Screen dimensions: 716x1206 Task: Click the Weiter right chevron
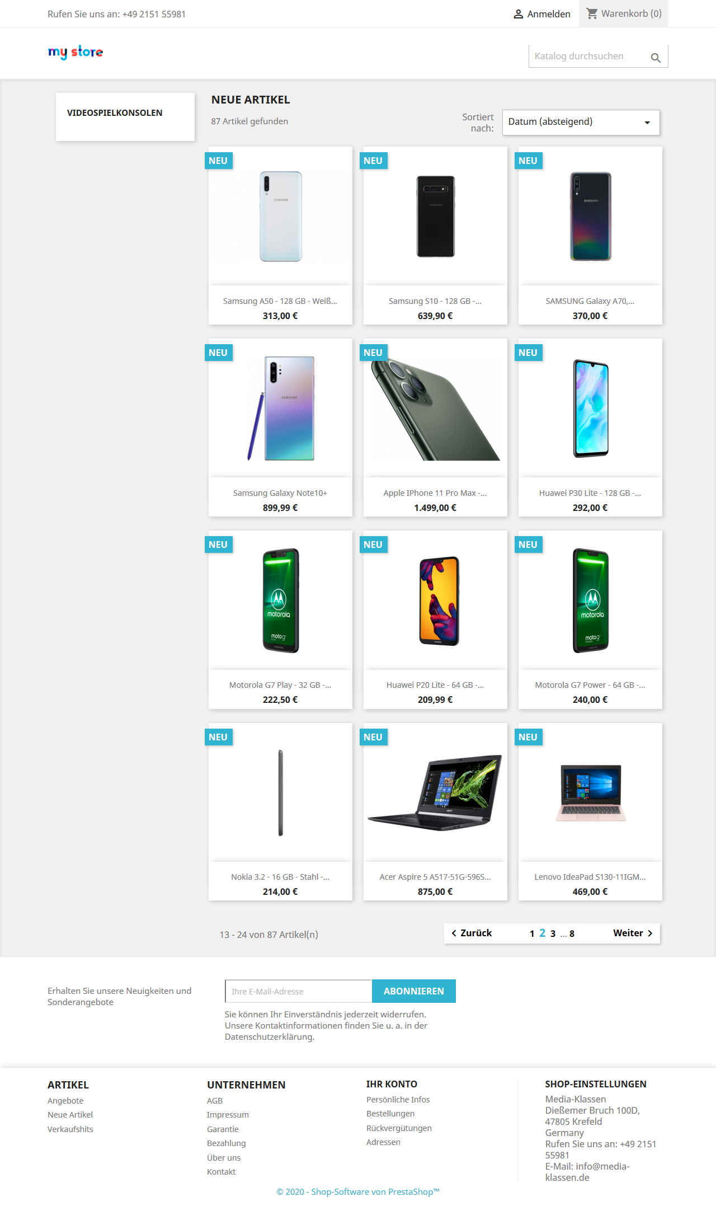click(x=650, y=933)
